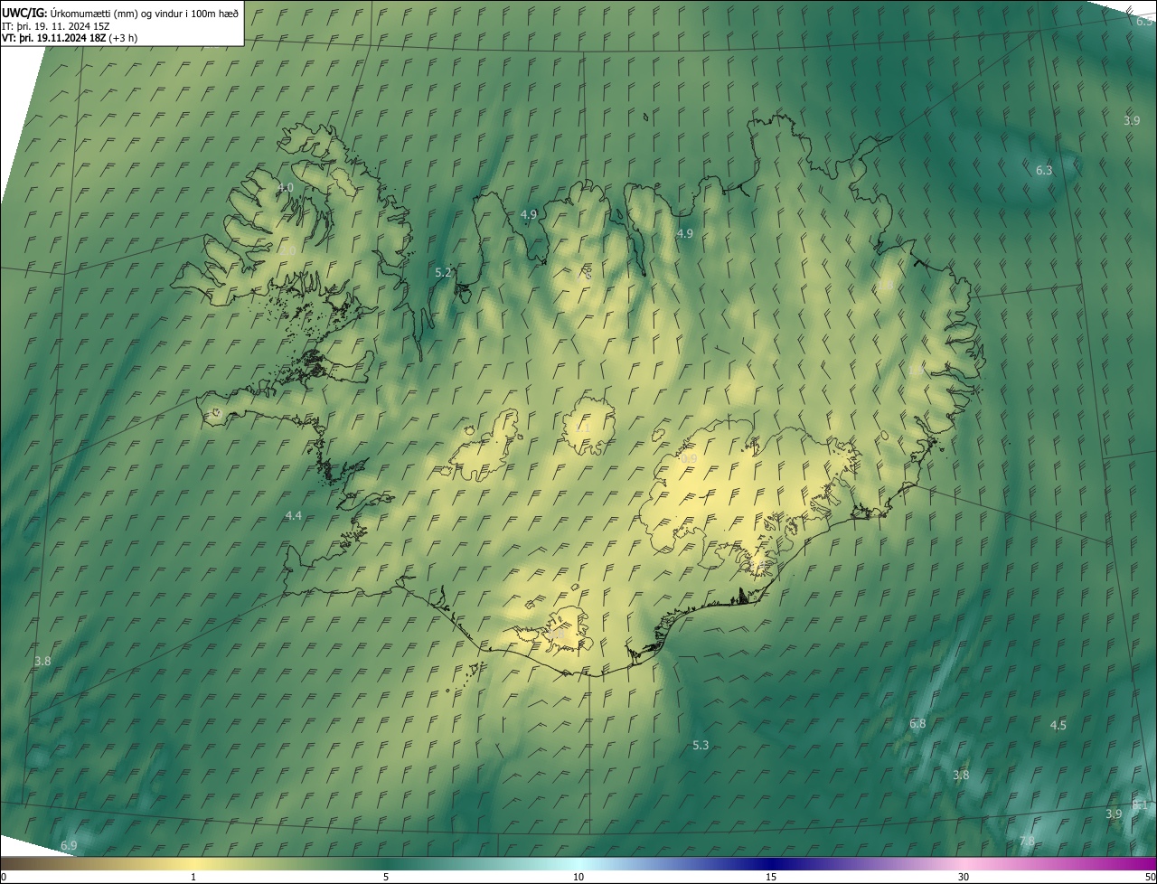Select the faint 2.0 value label
Image resolution: width=1157 pixels, height=884 pixels.
[x=289, y=251]
